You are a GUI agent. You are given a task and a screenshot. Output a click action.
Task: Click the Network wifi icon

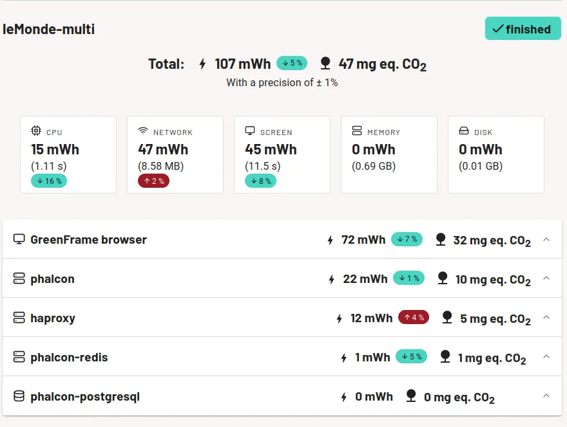click(x=143, y=131)
